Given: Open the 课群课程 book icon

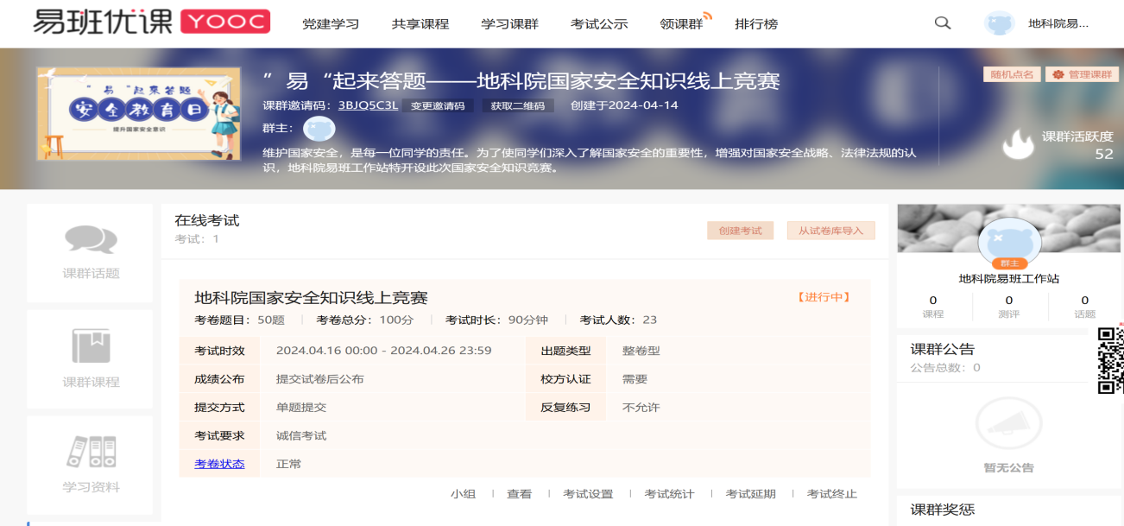Looking at the screenshot, I should (x=91, y=346).
